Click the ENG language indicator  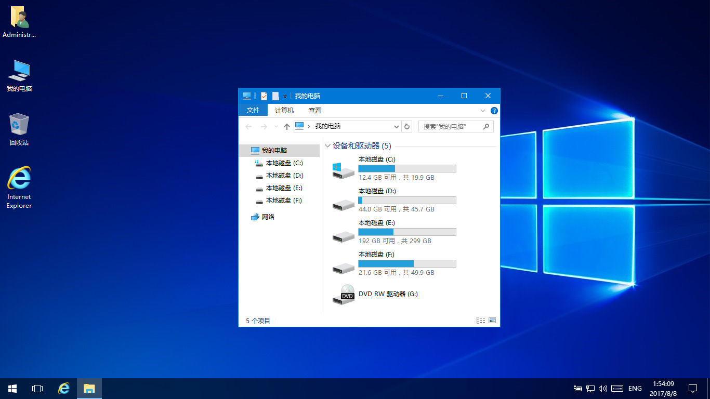tap(635, 389)
